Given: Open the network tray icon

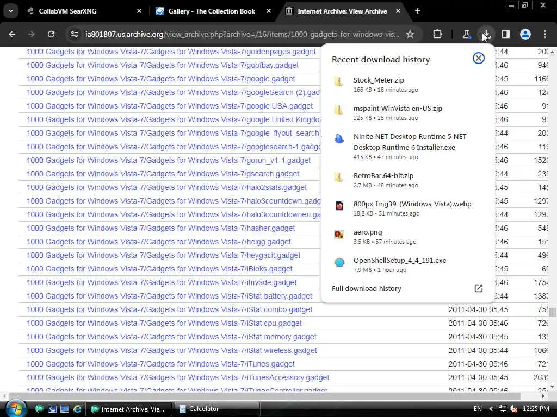Looking at the screenshot, I should pos(502,409).
